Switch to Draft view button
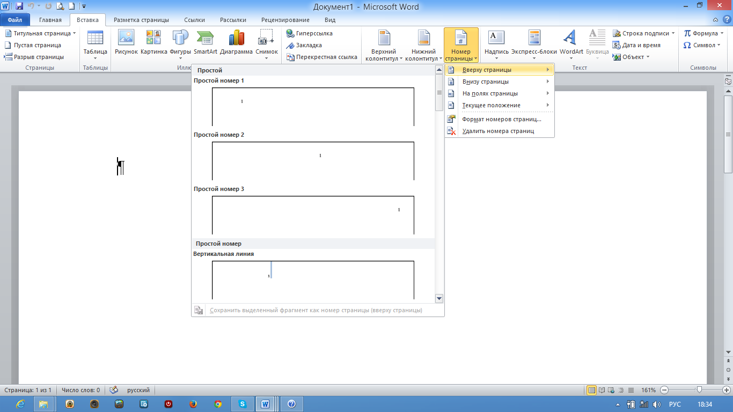This screenshot has height=412, width=733. (631, 390)
